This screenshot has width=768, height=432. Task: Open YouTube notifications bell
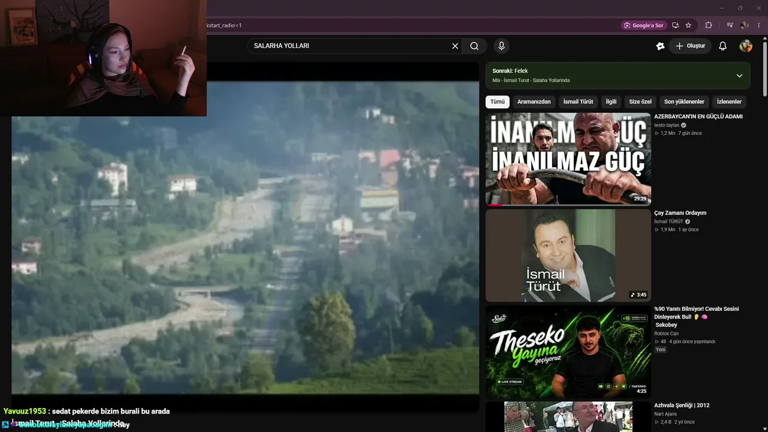pos(723,46)
